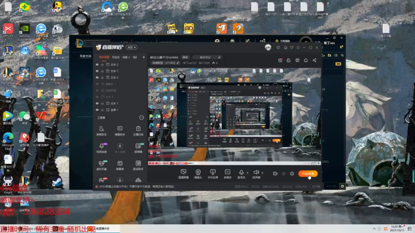Viewport: 415px width, 233px height.
Task: Open the 弹幕助手 tool
Action: 120,131
